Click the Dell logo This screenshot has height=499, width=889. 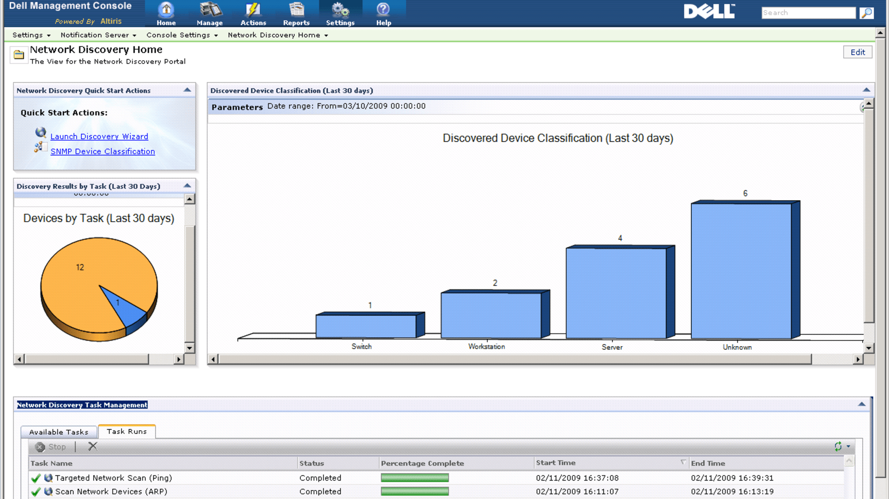[x=709, y=12]
